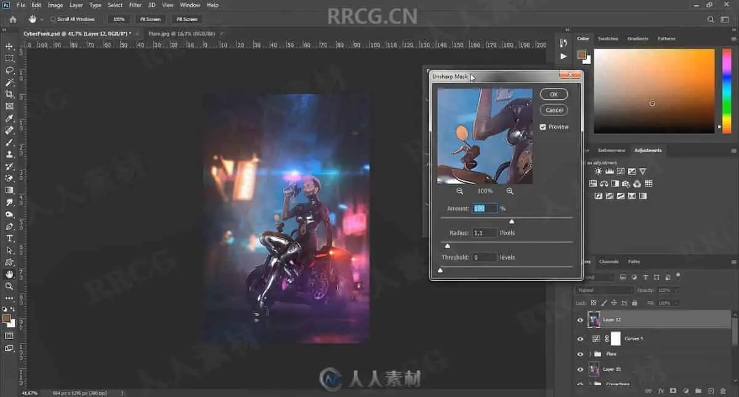Click the 100% button in options bar
This screenshot has height=397, width=739.
[x=119, y=19]
